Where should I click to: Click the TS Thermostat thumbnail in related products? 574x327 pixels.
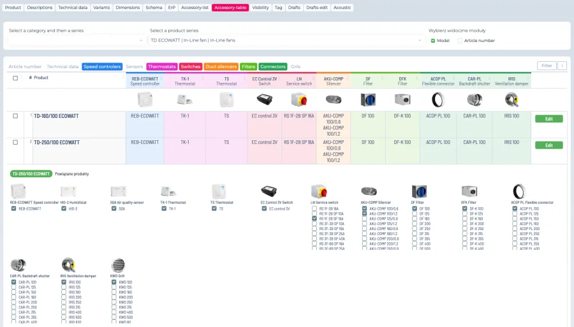219,191
